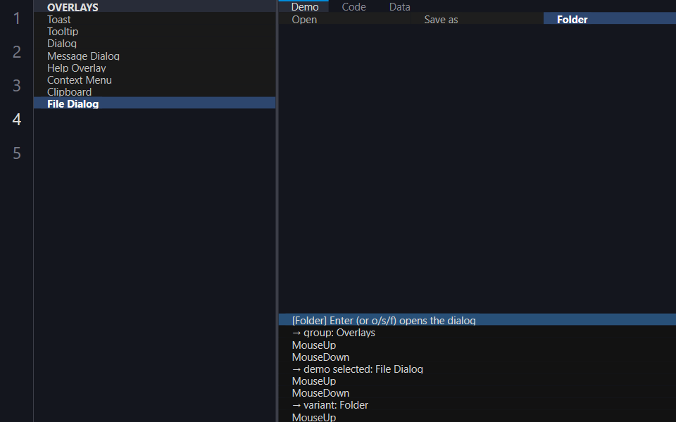Click the OVERLAYS group header
Image resolution: width=676 pixels, height=422 pixels.
pos(154,6)
